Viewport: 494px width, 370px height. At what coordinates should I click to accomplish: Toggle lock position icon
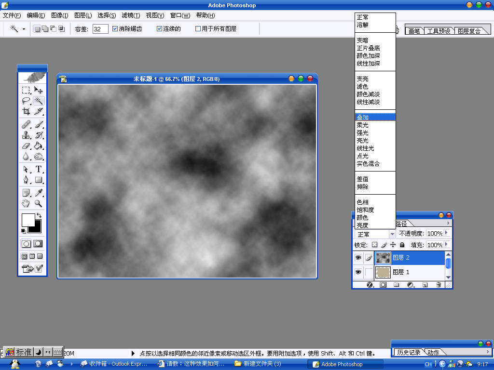click(x=393, y=244)
